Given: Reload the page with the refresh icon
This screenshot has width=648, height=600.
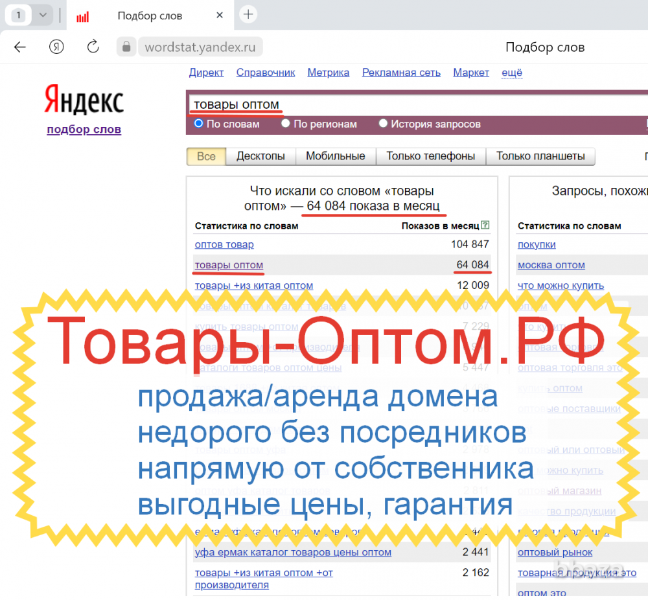Looking at the screenshot, I should [93, 47].
